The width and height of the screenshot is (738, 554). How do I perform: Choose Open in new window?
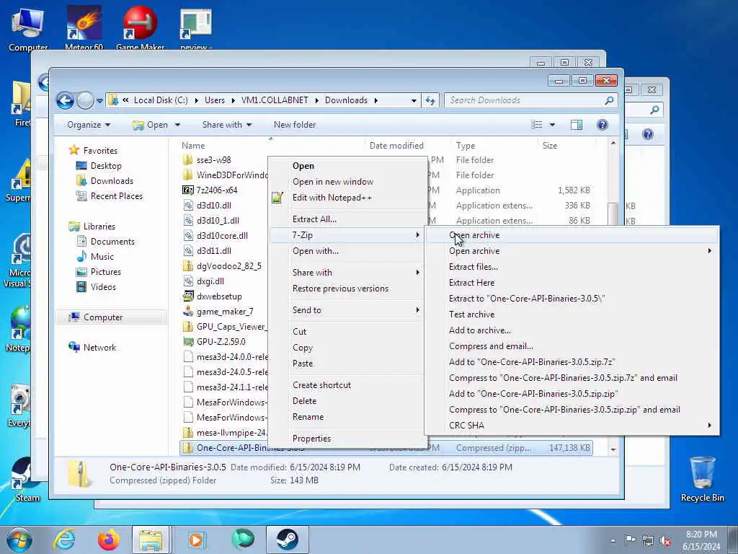pos(333,182)
